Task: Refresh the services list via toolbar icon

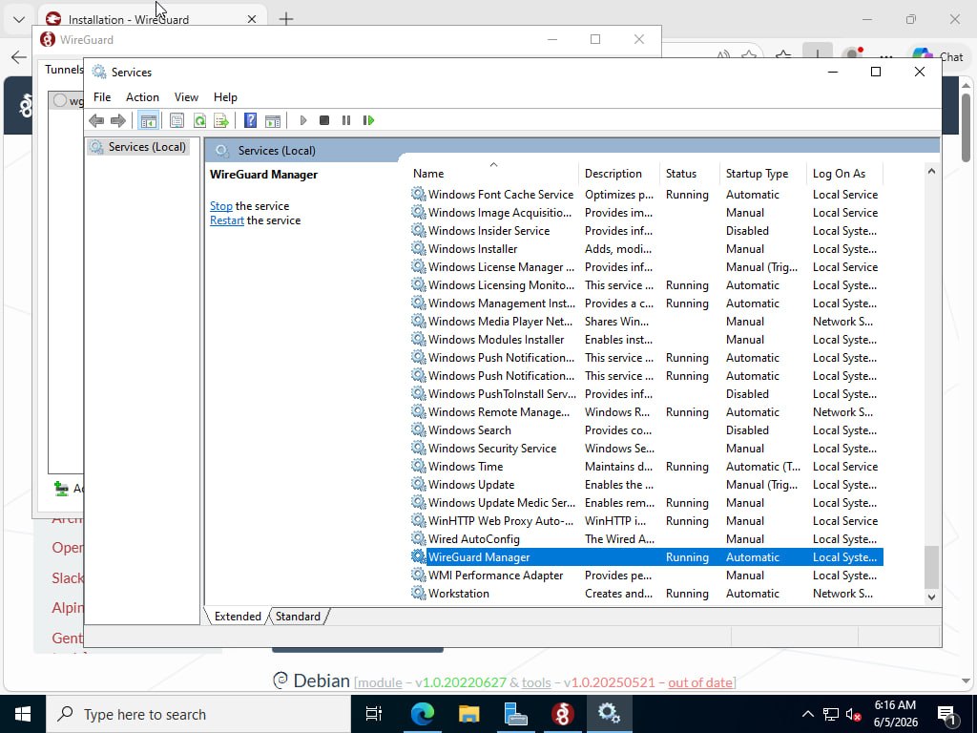Action: 199,120
